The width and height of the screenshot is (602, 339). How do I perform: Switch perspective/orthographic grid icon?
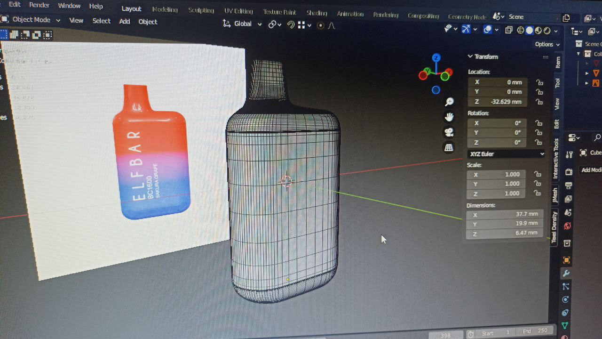point(449,147)
